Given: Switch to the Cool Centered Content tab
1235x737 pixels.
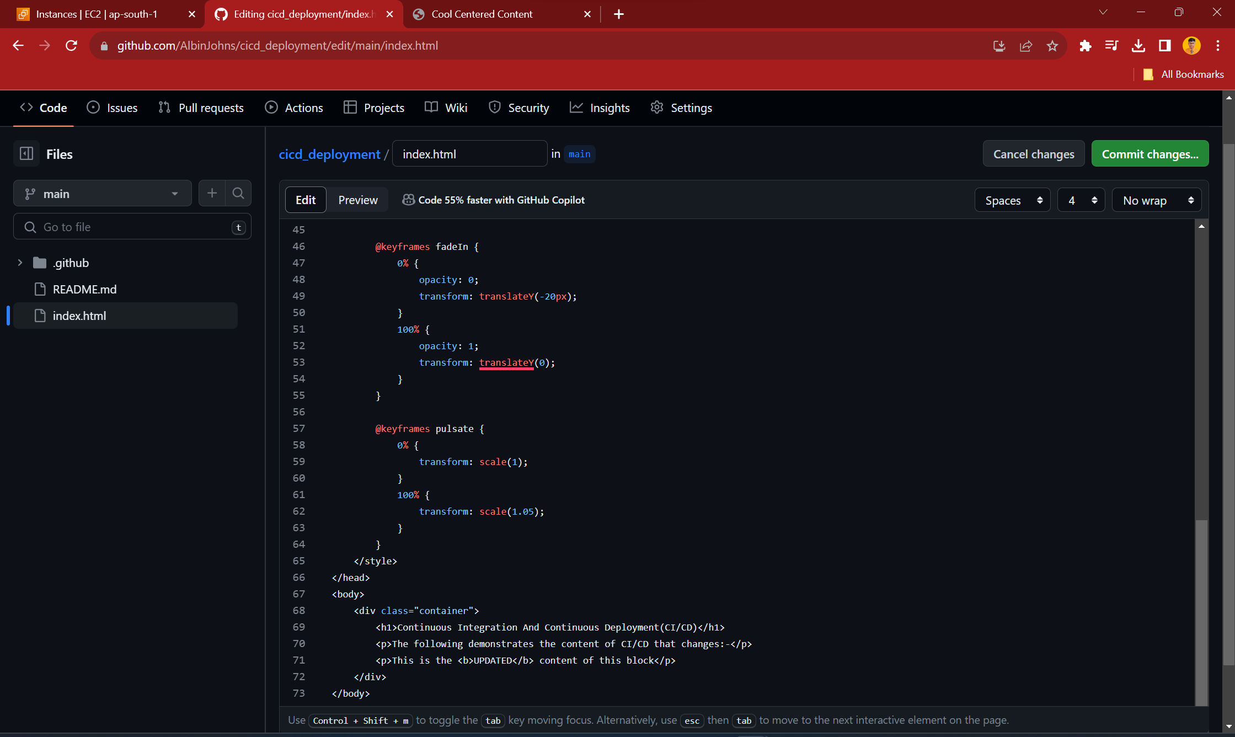Looking at the screenshot, I should point(482,14).
